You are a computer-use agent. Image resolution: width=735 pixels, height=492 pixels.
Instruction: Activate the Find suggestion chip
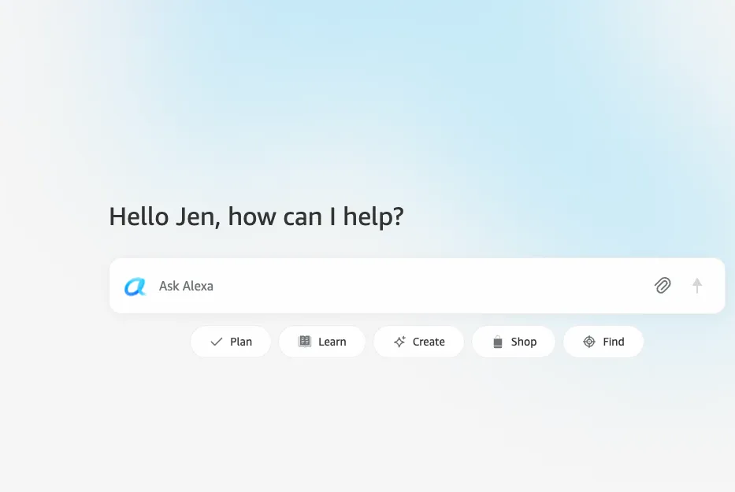603,342
